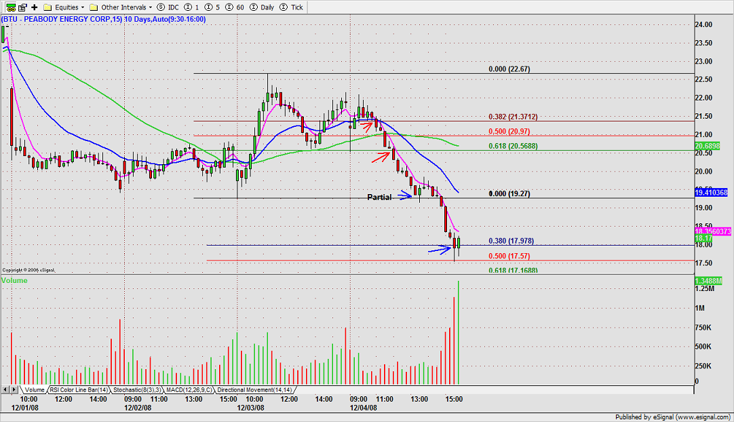Expand the Other Intervals dropdown arrow
734x422 pixels.
151,7
